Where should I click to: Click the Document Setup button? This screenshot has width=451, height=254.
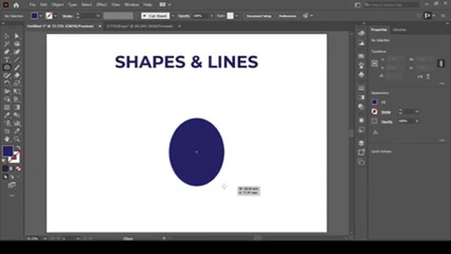[259, 16]
